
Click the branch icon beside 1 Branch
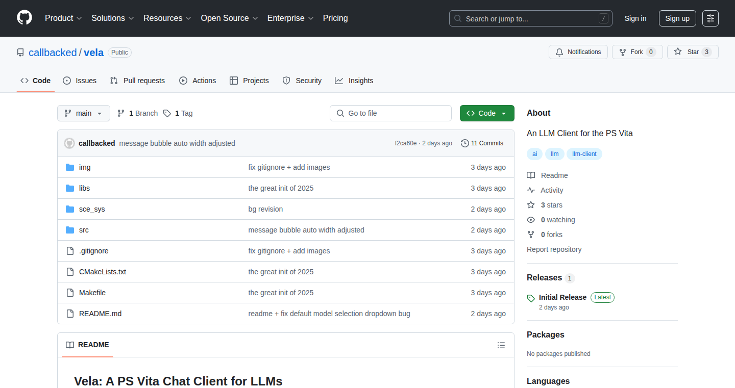[121, 113]
